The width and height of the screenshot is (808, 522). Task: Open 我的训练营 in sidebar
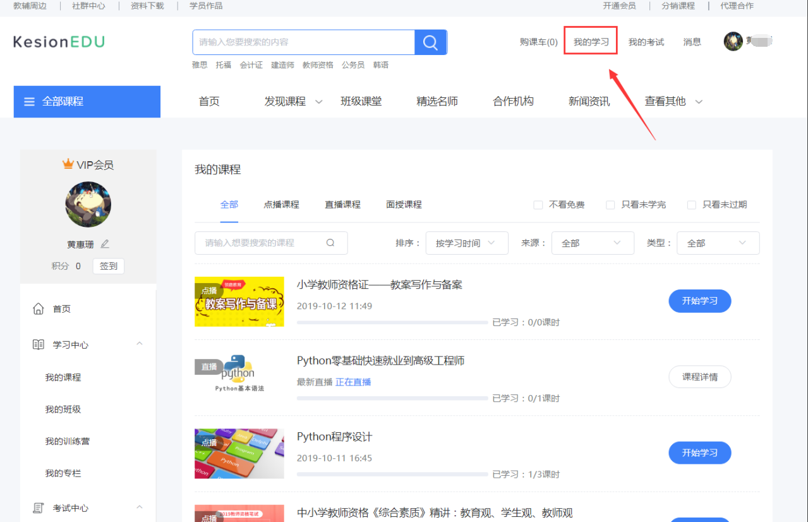click(x=68, y=441)
